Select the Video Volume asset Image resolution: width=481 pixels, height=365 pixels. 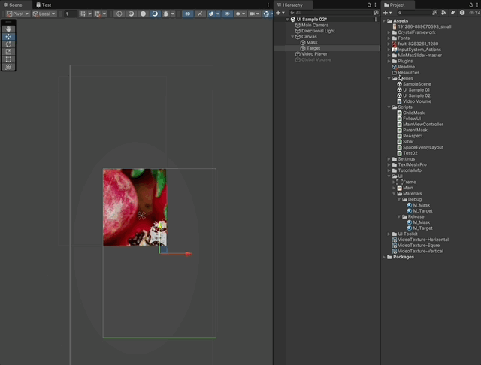point(417,101)
